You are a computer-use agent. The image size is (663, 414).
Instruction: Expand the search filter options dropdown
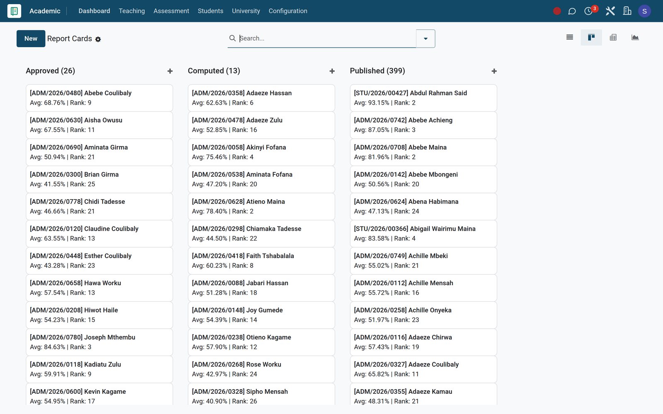pyautogui.click(x=426, y=39)
